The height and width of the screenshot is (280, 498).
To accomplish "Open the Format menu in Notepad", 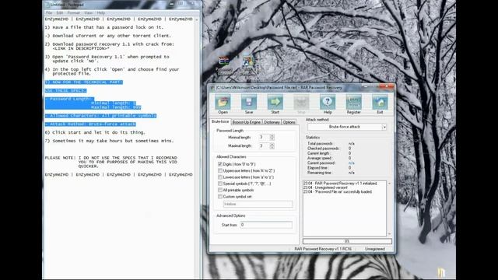I will [x=74, y=12].
